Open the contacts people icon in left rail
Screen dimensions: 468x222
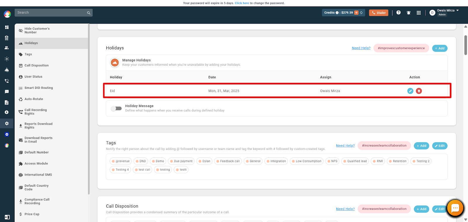tap(7, 48)
